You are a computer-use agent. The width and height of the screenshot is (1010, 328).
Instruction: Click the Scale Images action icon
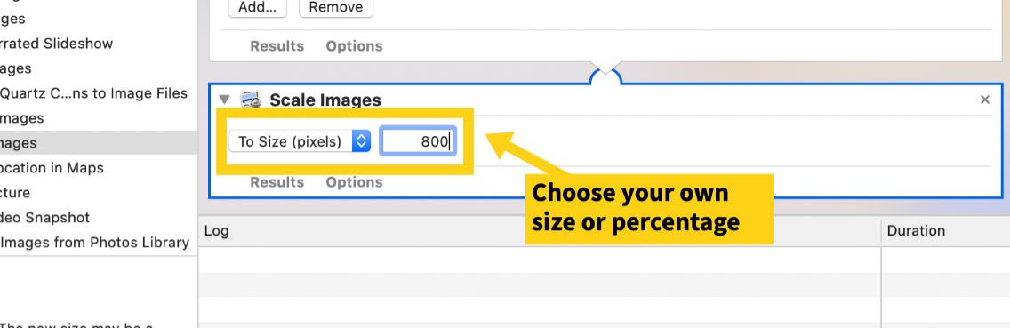point(250,100)
